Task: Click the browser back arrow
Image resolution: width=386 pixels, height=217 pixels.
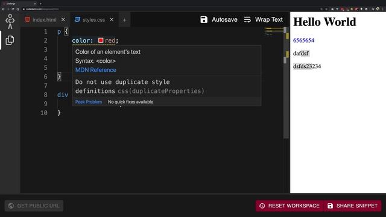Action: (x=3, y=9)
